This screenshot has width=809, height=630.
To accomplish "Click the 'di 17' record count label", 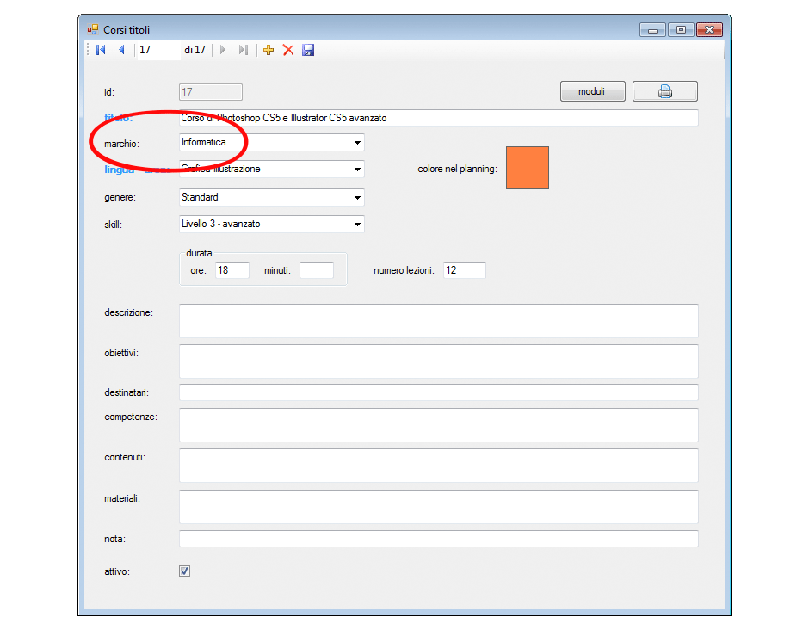I will pos(195,50).
